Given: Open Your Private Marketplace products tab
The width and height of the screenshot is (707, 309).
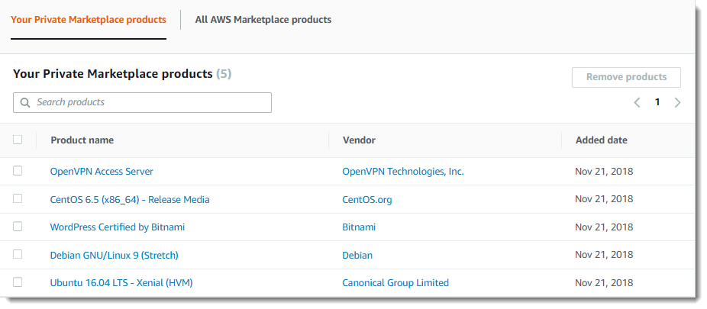Looking at the screenshot, I should (89, 20).
